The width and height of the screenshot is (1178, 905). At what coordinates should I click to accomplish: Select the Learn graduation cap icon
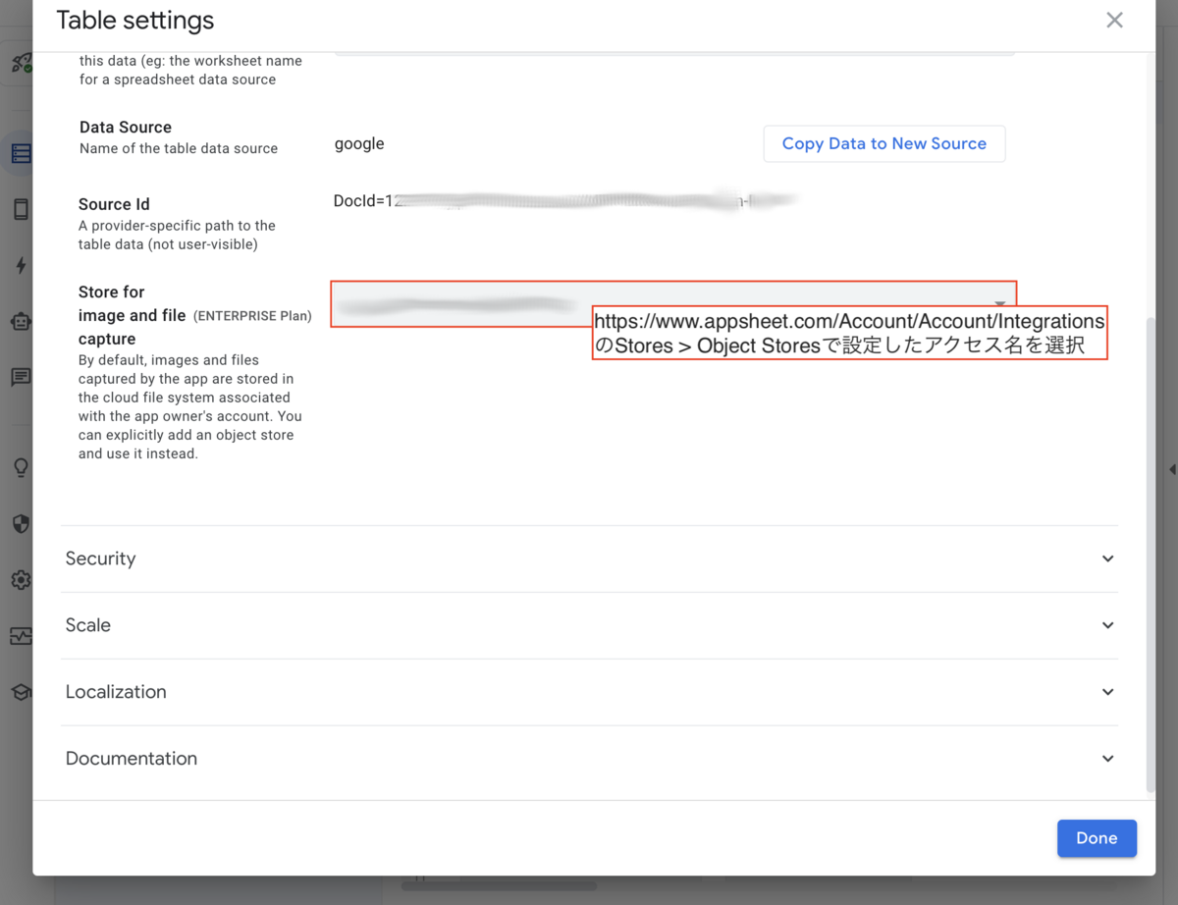20,691
